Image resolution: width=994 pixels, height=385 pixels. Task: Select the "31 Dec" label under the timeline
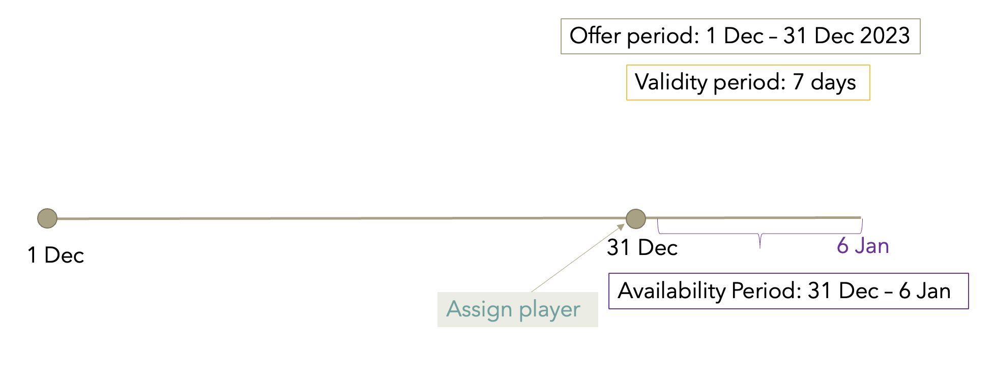coord(642,248)
